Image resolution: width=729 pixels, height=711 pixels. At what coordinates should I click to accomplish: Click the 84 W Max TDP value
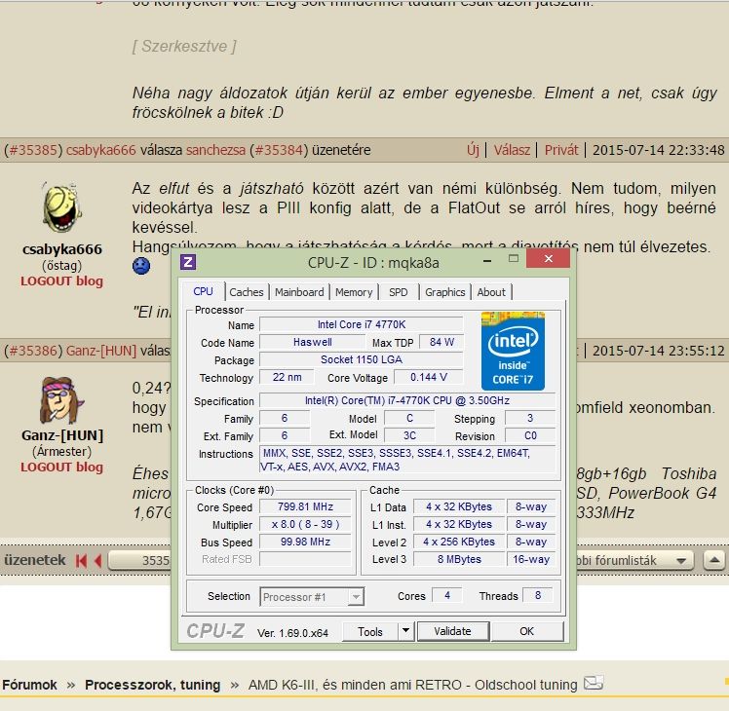tap(441, 342)
